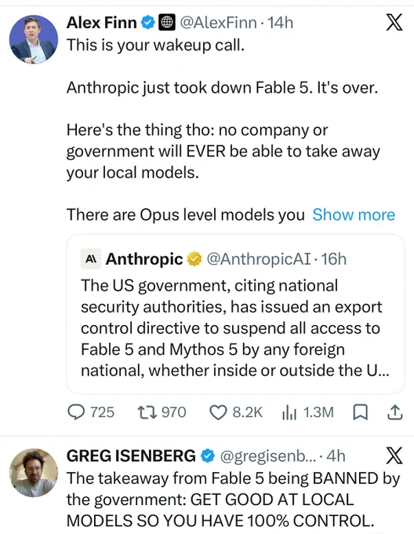Click Alex Finn's blue verified badge

(x=148, y=23)
